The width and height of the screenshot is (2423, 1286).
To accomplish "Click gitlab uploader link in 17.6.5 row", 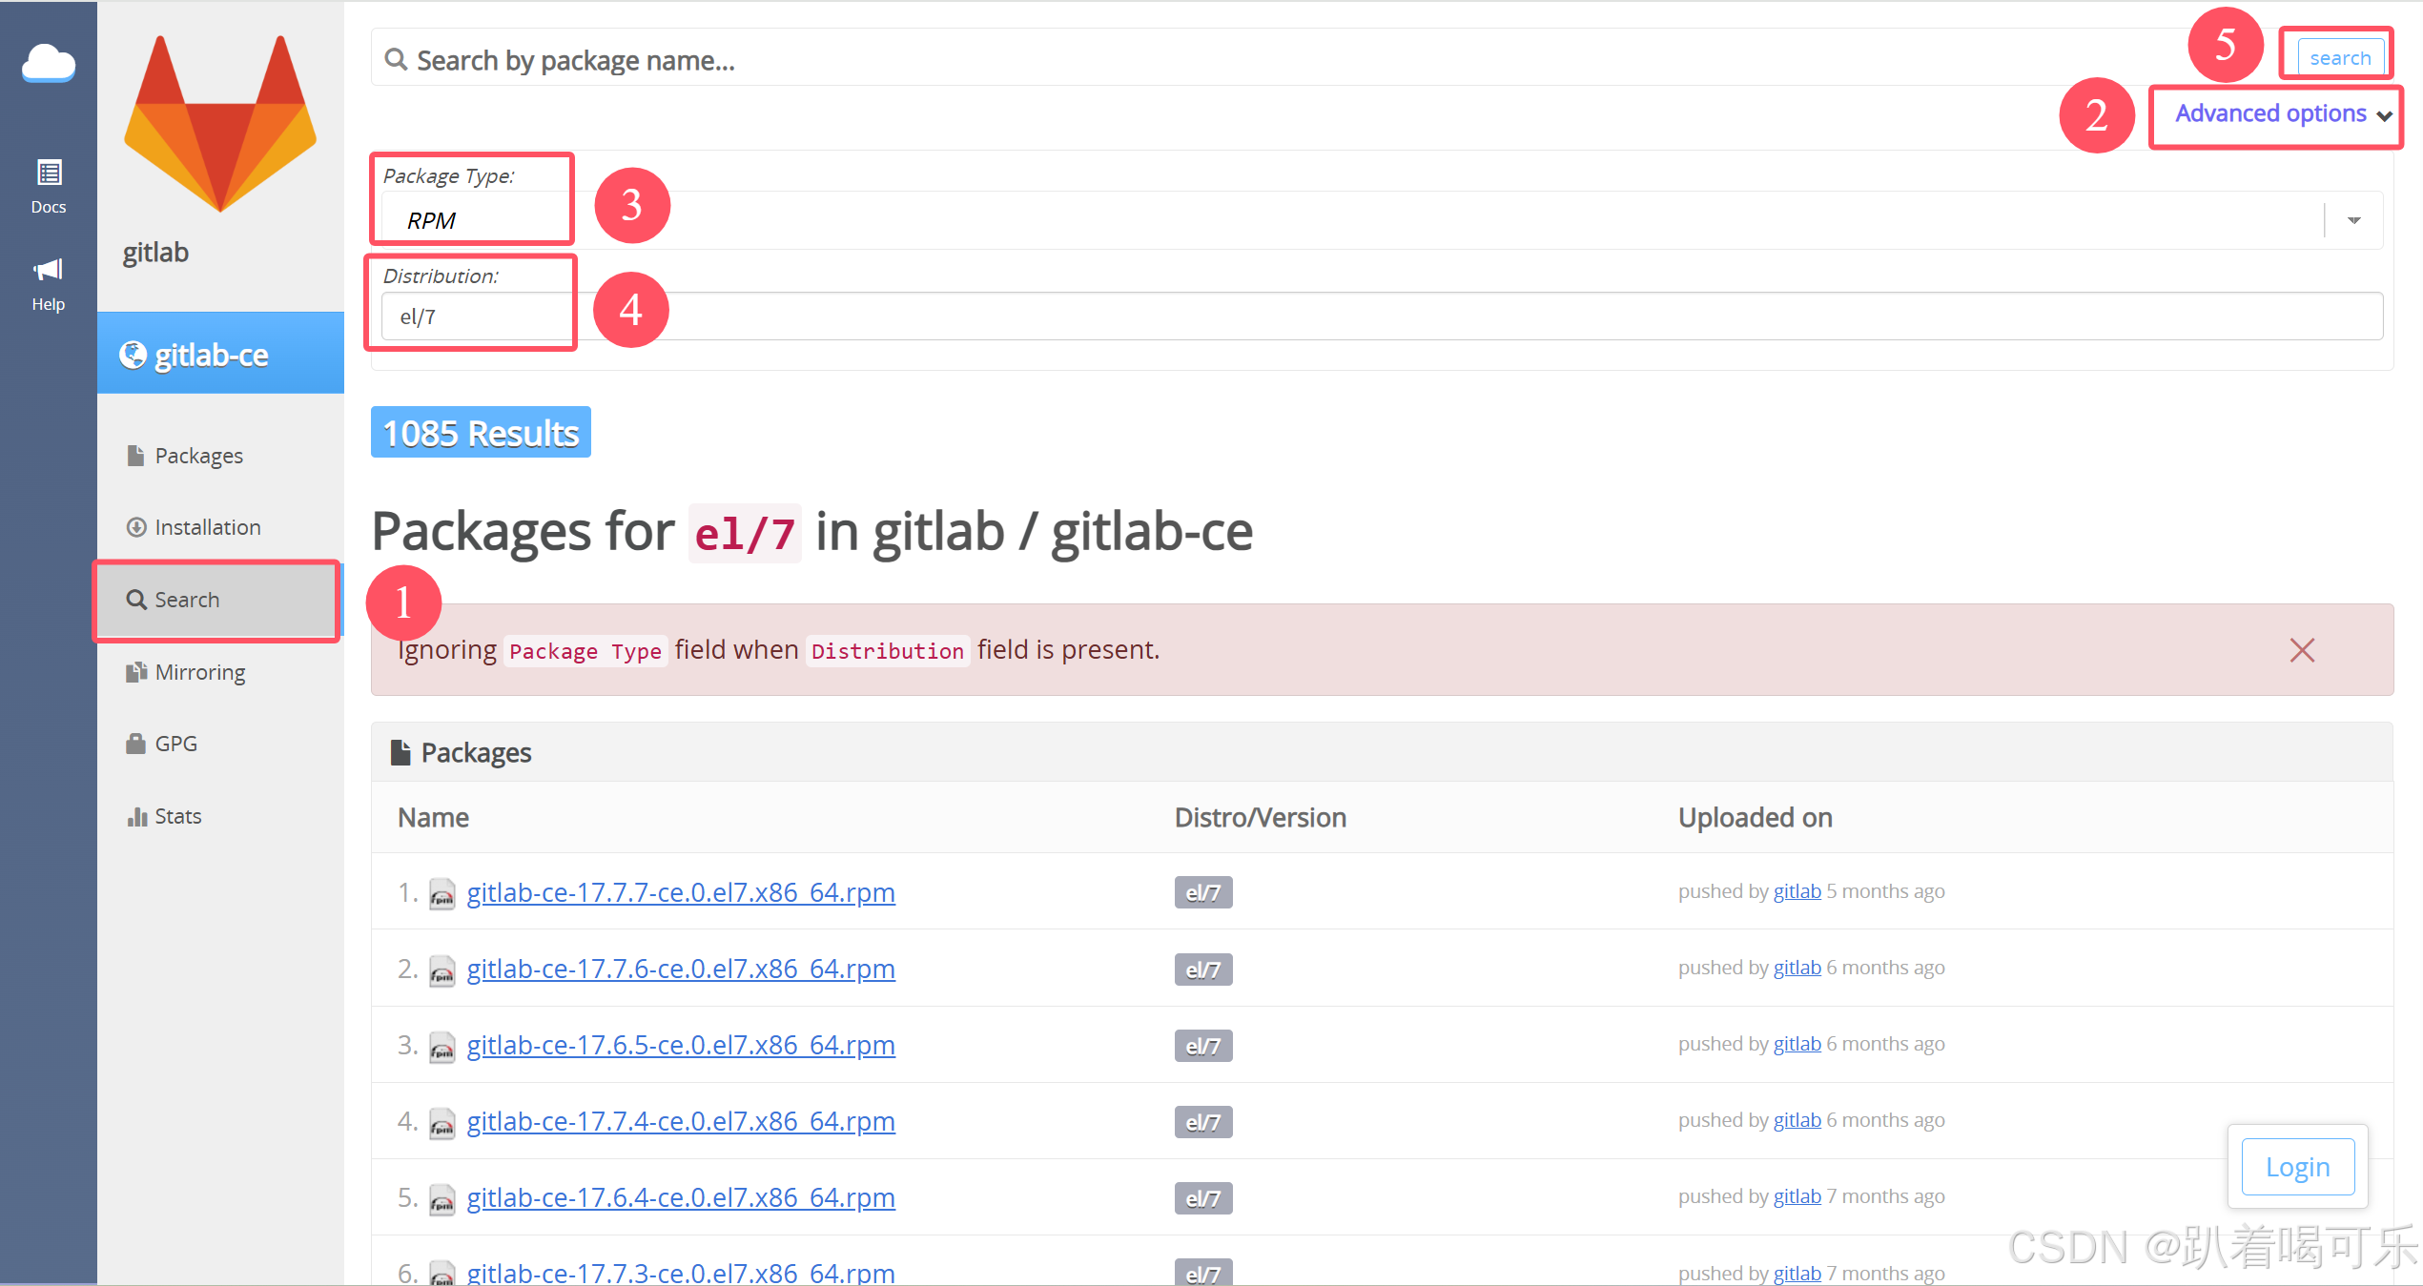I will [1797, 1044].
